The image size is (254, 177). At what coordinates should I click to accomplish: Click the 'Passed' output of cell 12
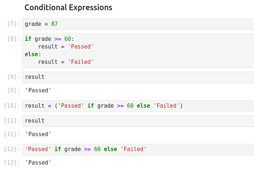coord(38,163)
